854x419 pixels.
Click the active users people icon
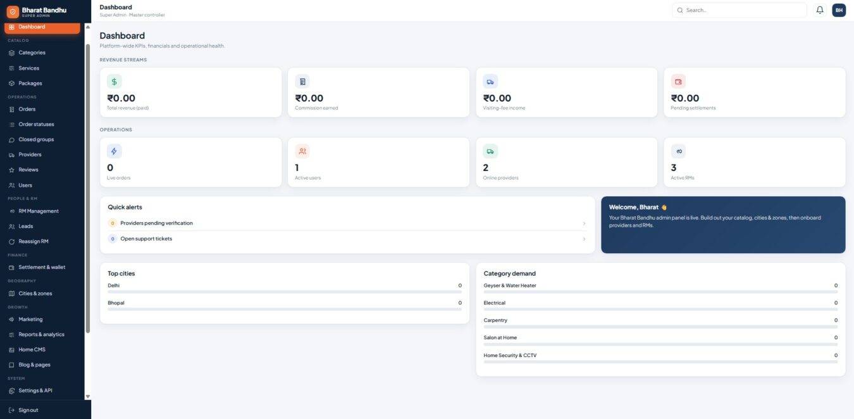tap(302, 151)
